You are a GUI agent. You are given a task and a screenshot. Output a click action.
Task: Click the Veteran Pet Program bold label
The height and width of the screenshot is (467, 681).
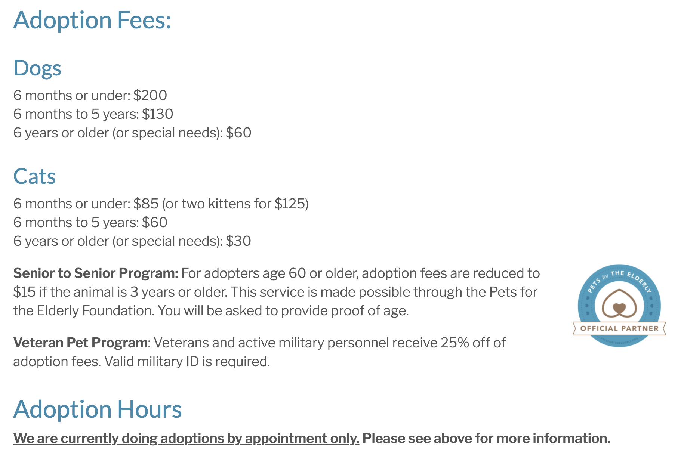[x=80, y=343]
